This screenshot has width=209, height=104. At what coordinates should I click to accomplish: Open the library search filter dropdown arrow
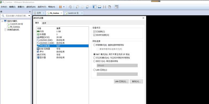pyautogui.click(x=29, y=16)
